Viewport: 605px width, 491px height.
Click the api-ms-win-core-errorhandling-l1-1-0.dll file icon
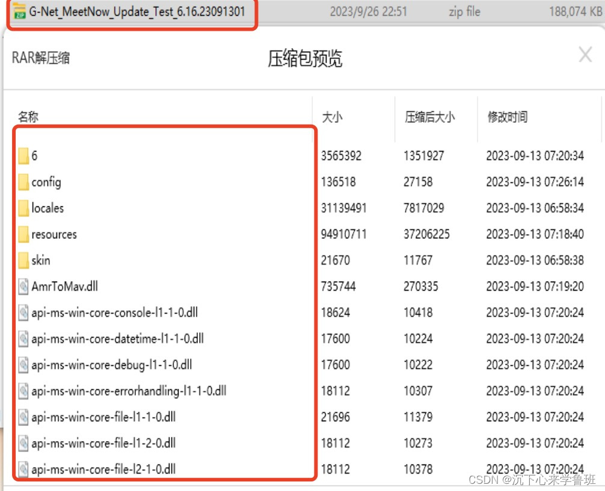[x=23, y=391]
